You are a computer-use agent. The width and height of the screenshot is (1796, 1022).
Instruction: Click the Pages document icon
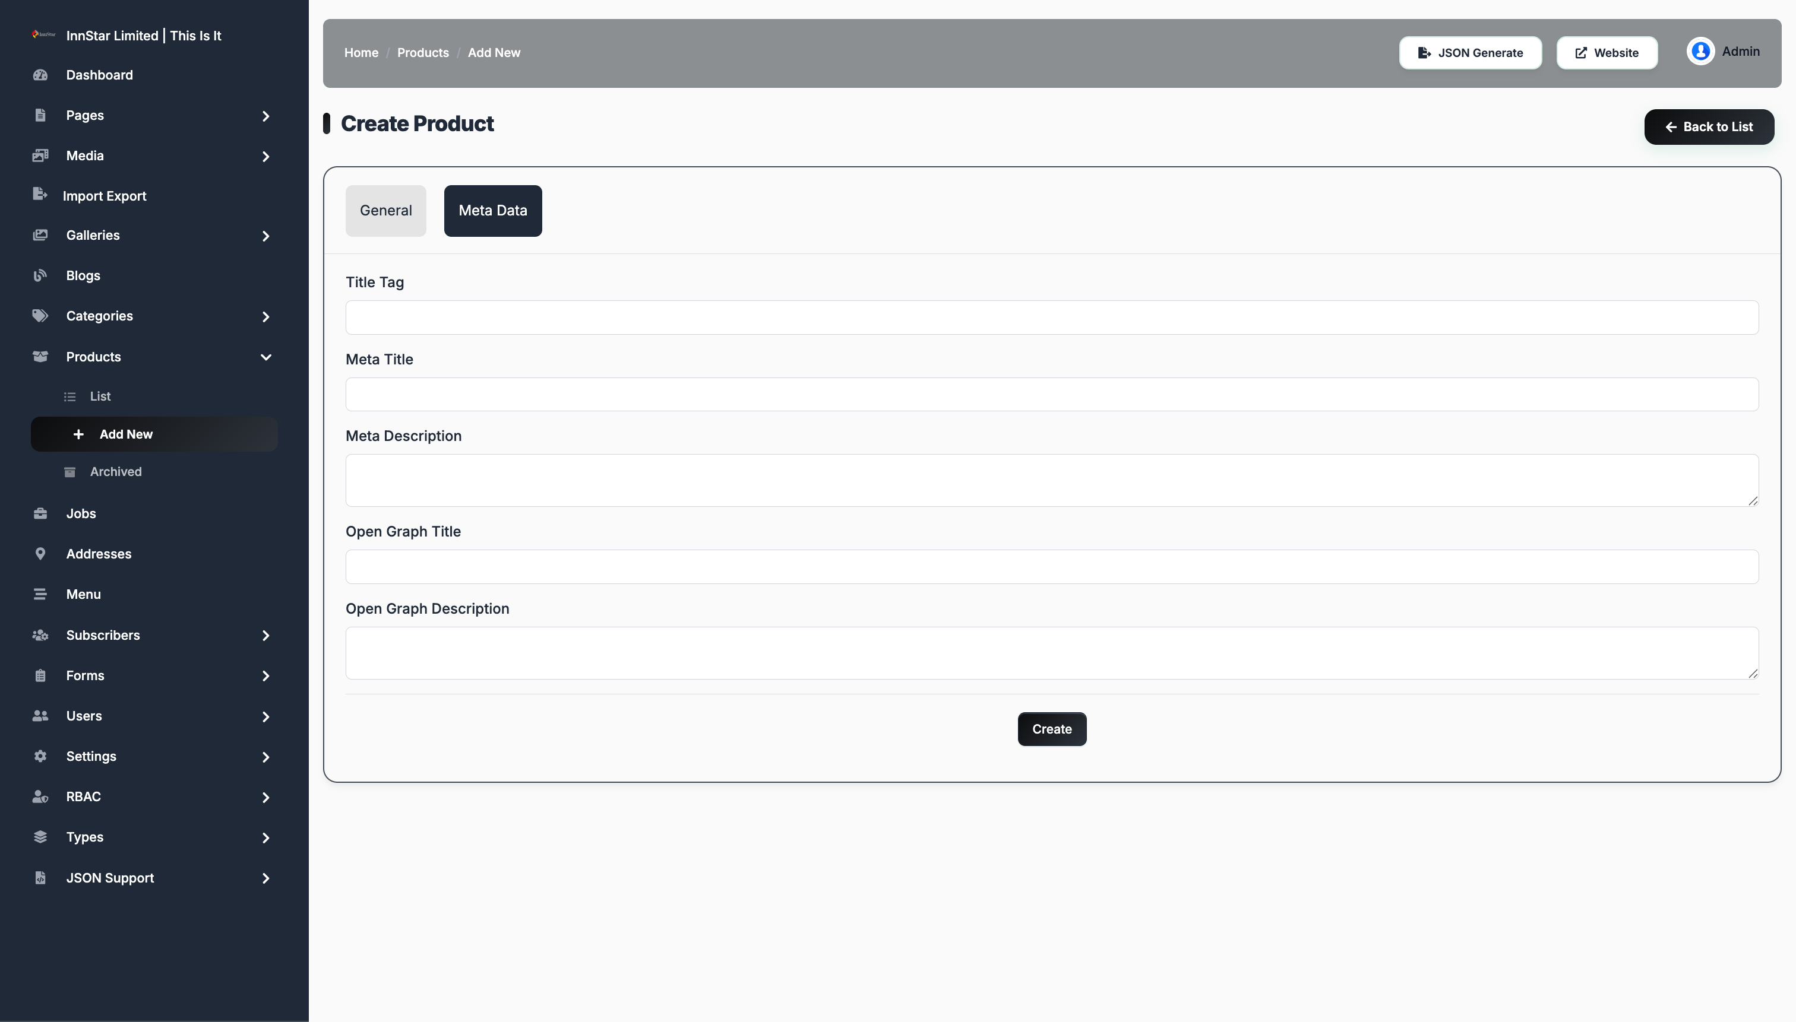(x=41, y=115)
